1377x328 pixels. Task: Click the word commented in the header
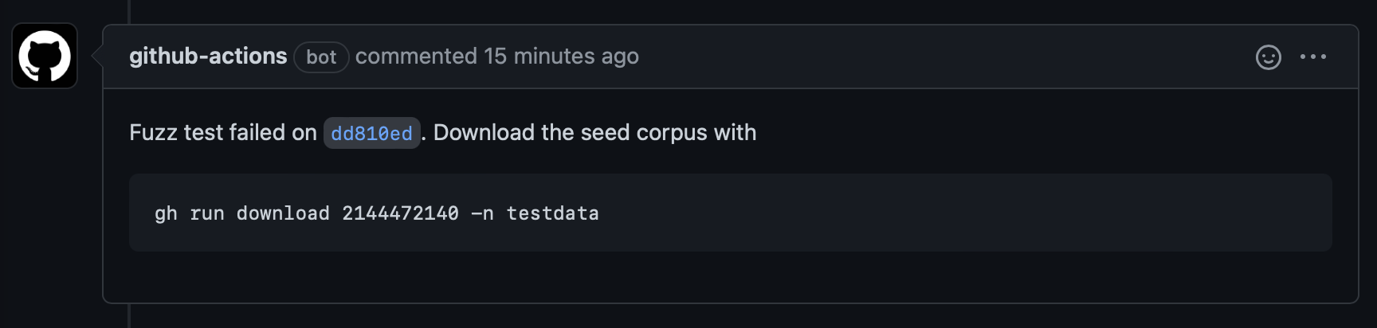coord(416,56)
